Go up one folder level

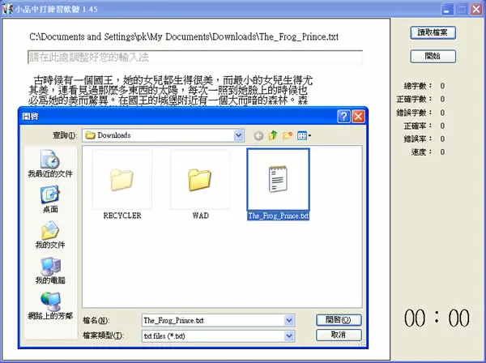[273, 135]
